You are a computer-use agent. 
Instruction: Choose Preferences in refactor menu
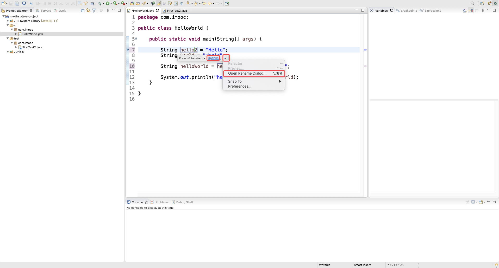(x=254, y=86)
